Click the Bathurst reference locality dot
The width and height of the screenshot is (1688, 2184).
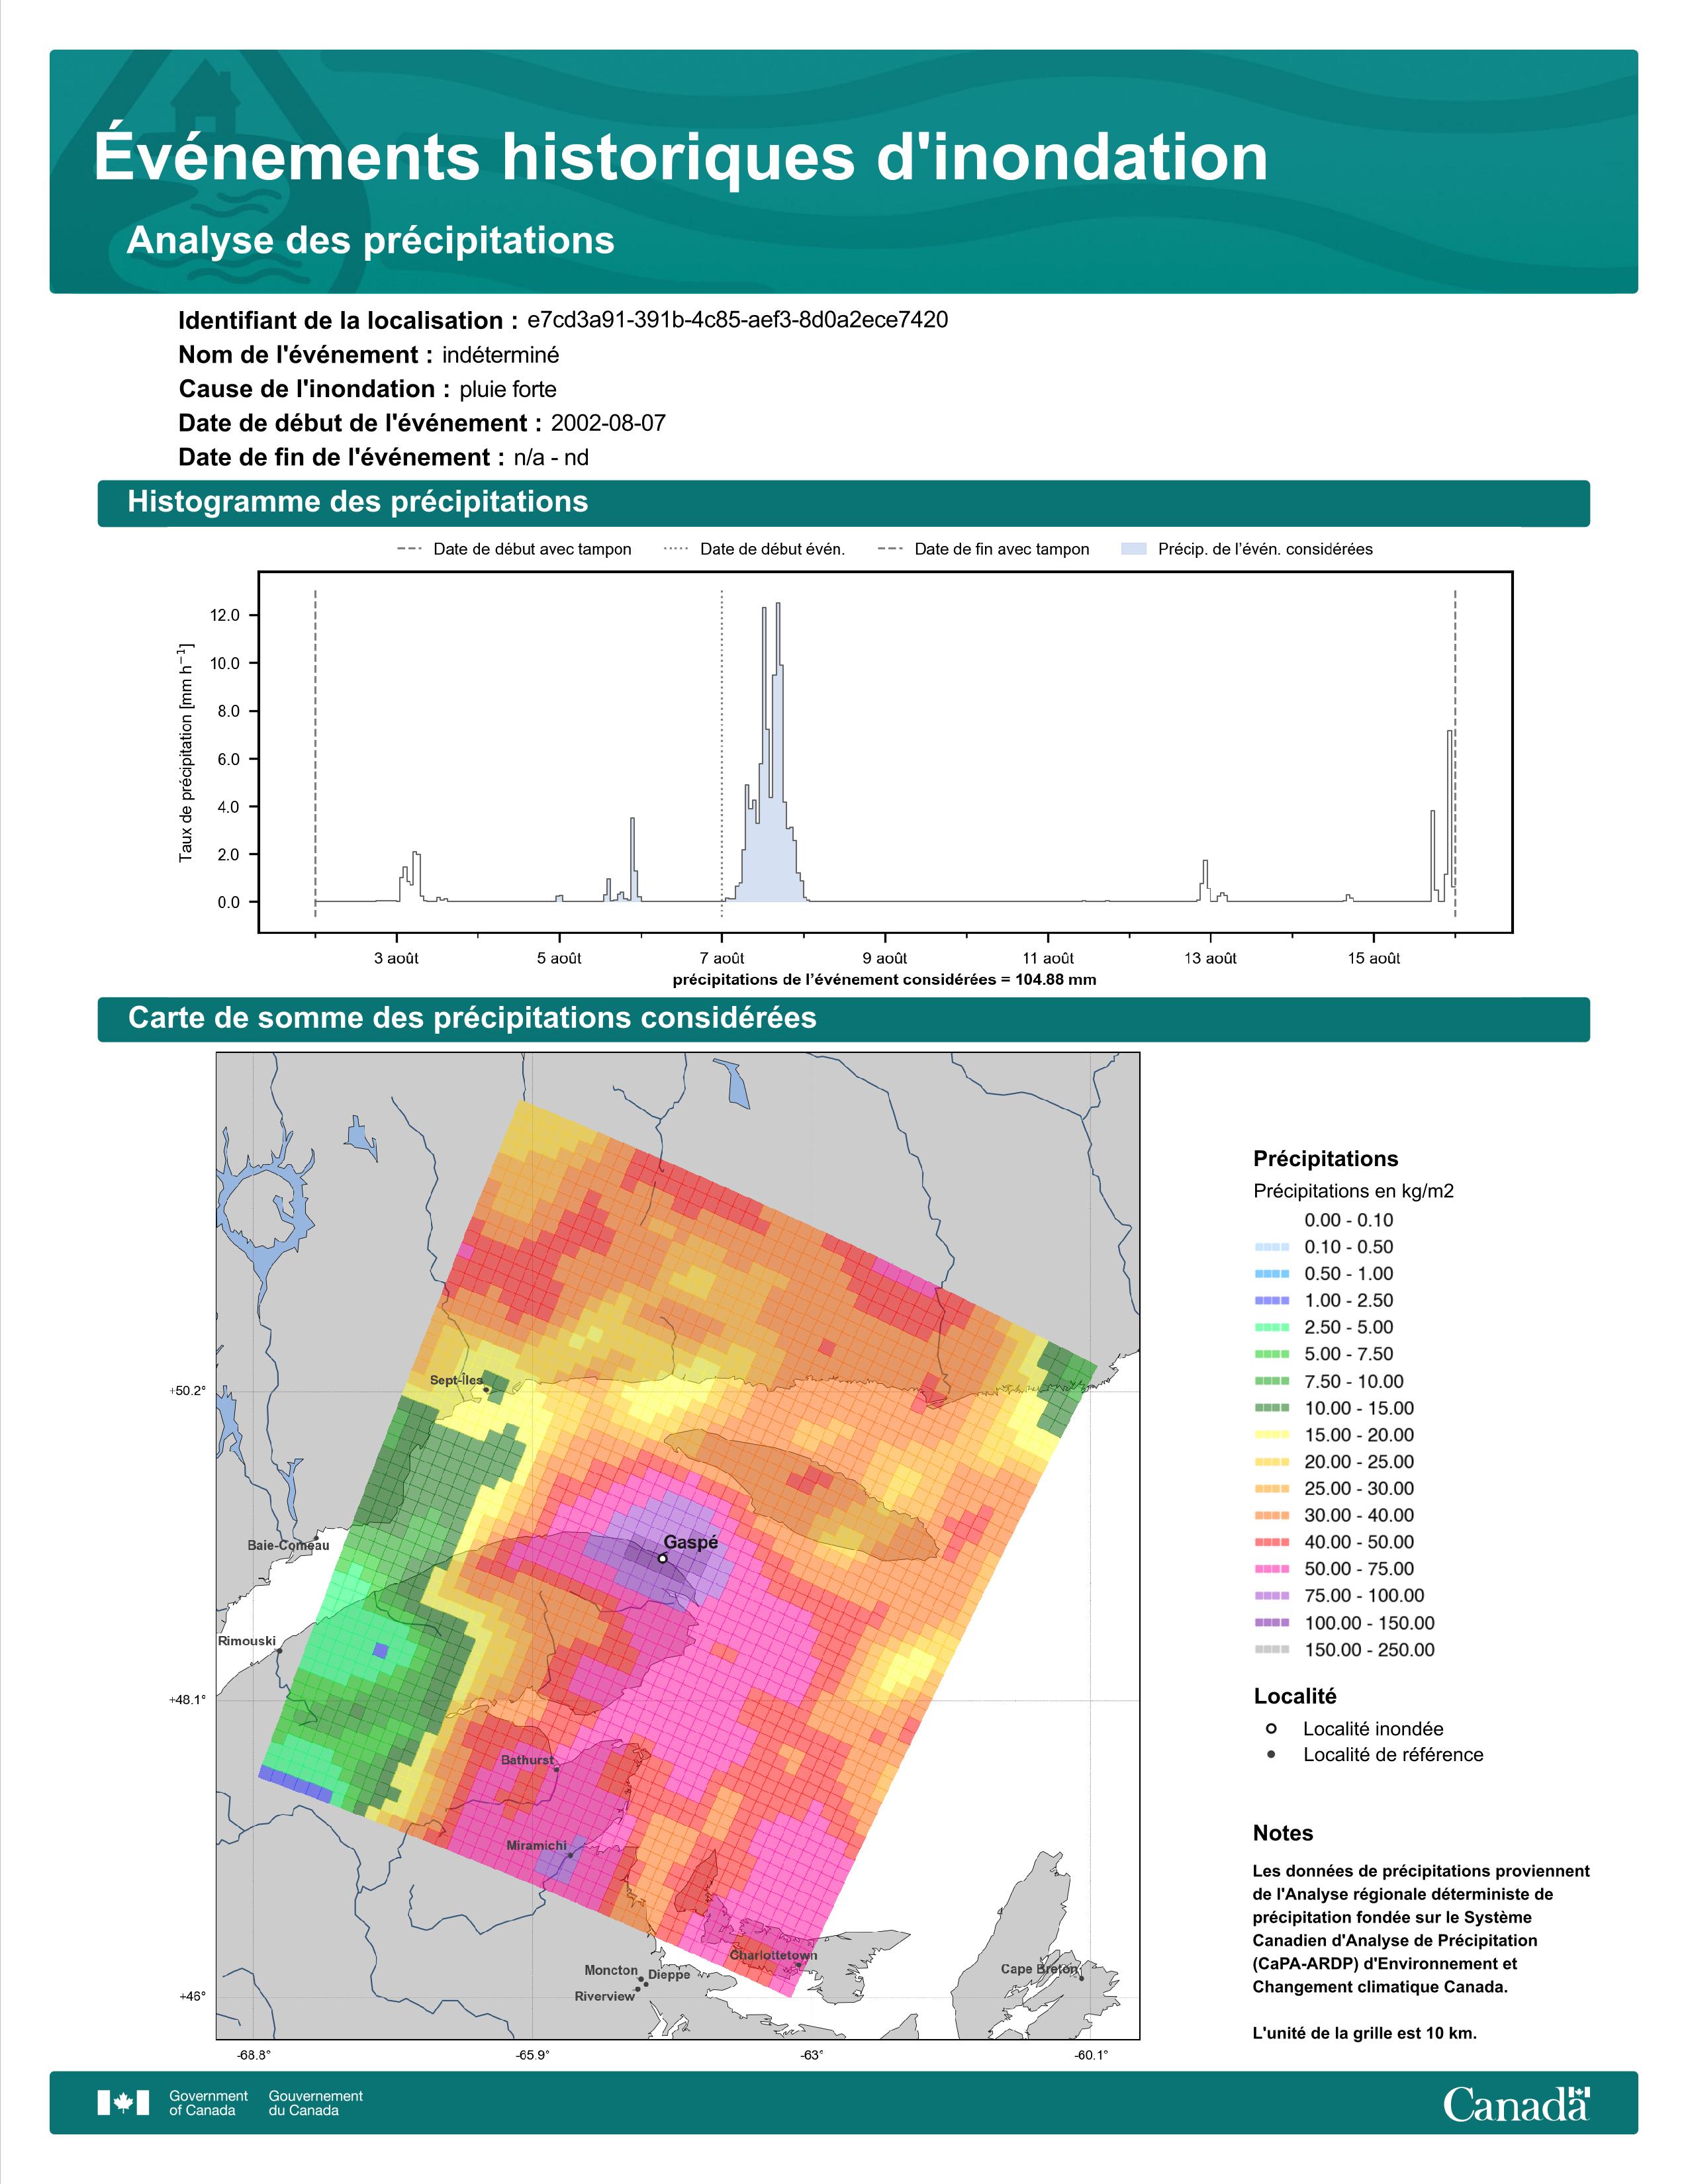click(557, 1768)
